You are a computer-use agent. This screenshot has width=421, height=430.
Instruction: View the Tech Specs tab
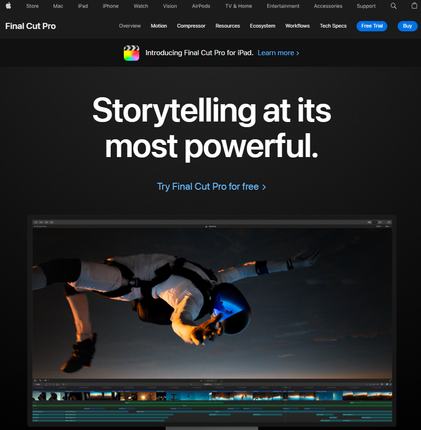(333, 26)
